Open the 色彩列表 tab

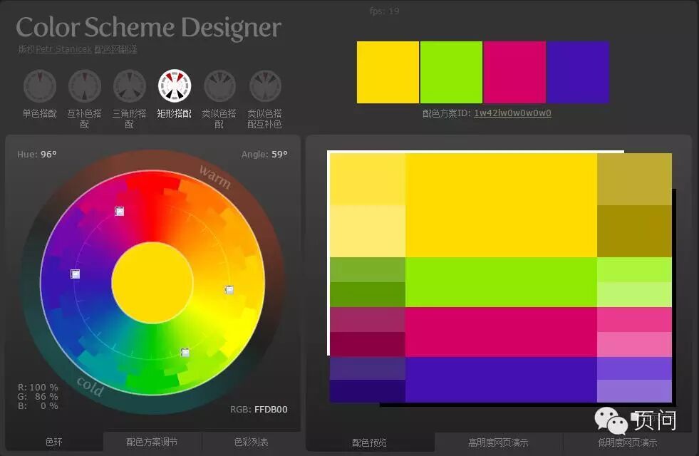tap(251, 442)
